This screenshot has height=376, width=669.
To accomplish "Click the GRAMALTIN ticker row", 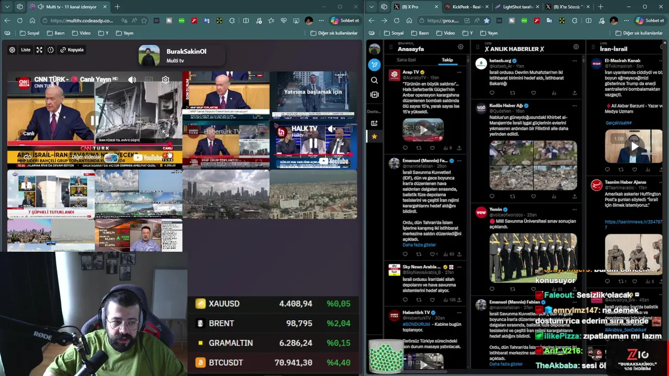I will pos(273,343).
